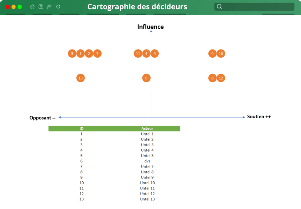The image size is (301, 209).
Task: Click the red close window button
Action: [x=7, y=7]
